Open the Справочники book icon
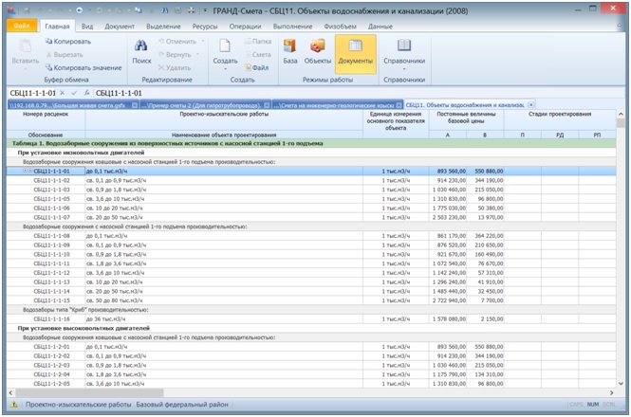This screenshot has height=417, width=631. pos(404,45)
